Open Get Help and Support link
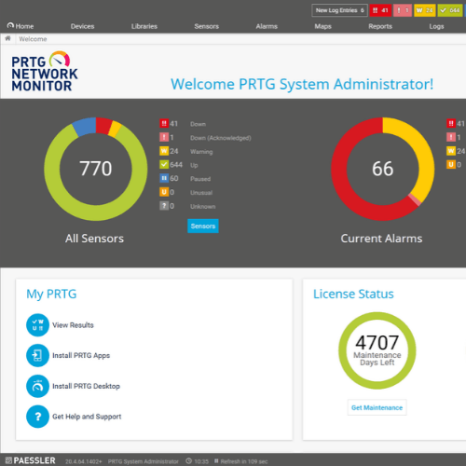The width and height of the screenshot is (466, 466). tap(87, 417)
